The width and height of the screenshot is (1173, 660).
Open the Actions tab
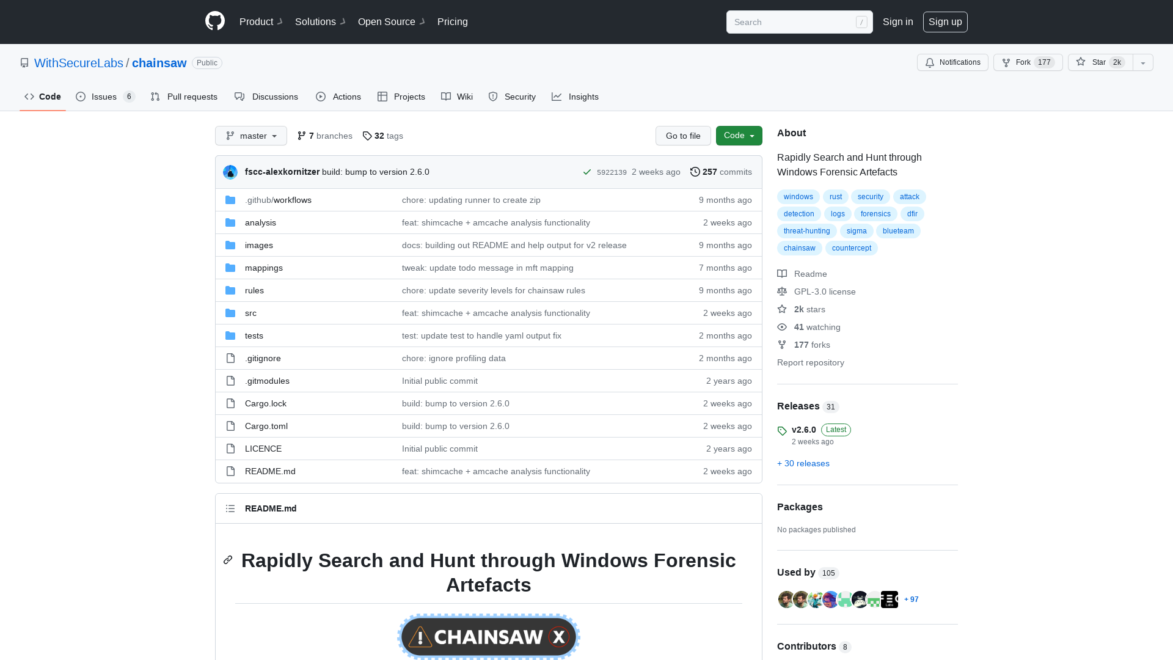click(338, 97)
